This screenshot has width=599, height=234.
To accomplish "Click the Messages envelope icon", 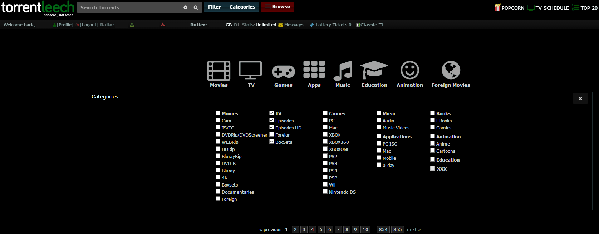I will 280,25.
